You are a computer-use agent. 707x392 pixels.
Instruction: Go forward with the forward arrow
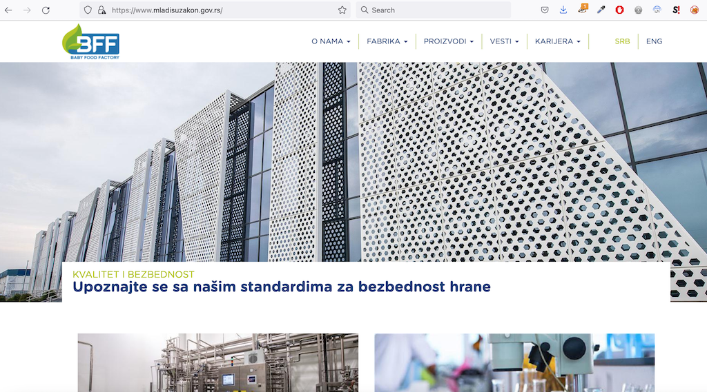(27, 10)
